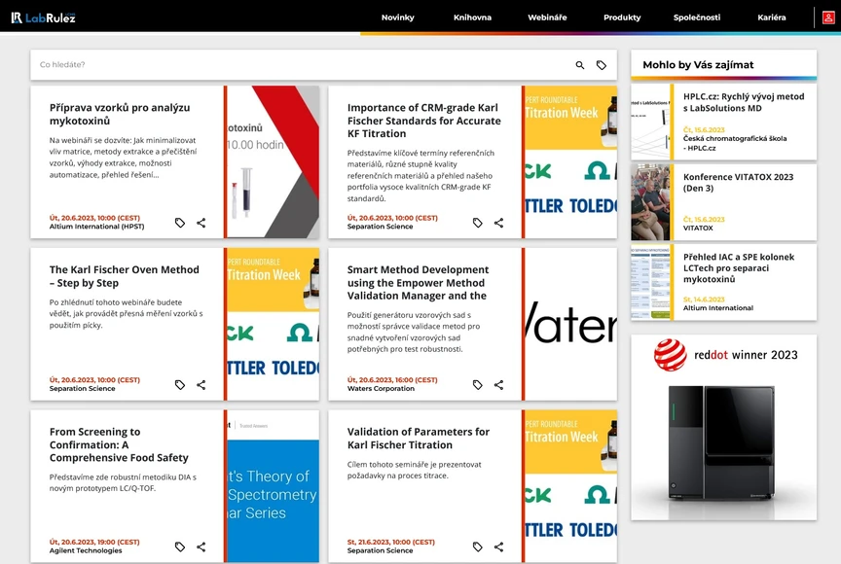Click the VITATOX conference audience photo
841x564 pixels.
pyautogui.click(x=650, y=202)
